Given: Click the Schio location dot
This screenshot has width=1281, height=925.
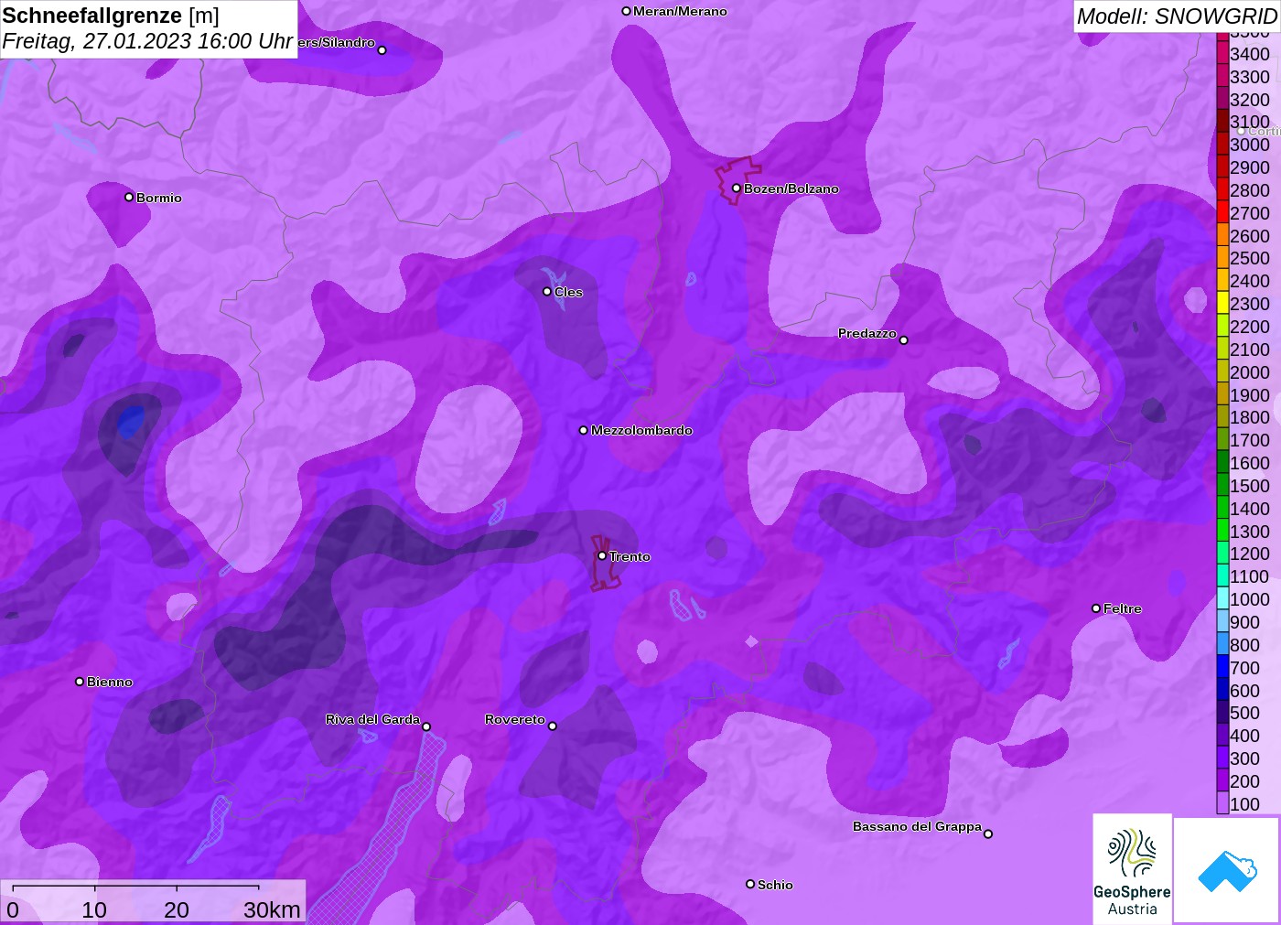Looking at the screenshot, I should coord(750,884).
